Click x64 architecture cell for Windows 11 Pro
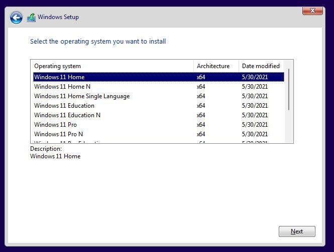This screenshot has height=252, width=334. coord(201,125)
